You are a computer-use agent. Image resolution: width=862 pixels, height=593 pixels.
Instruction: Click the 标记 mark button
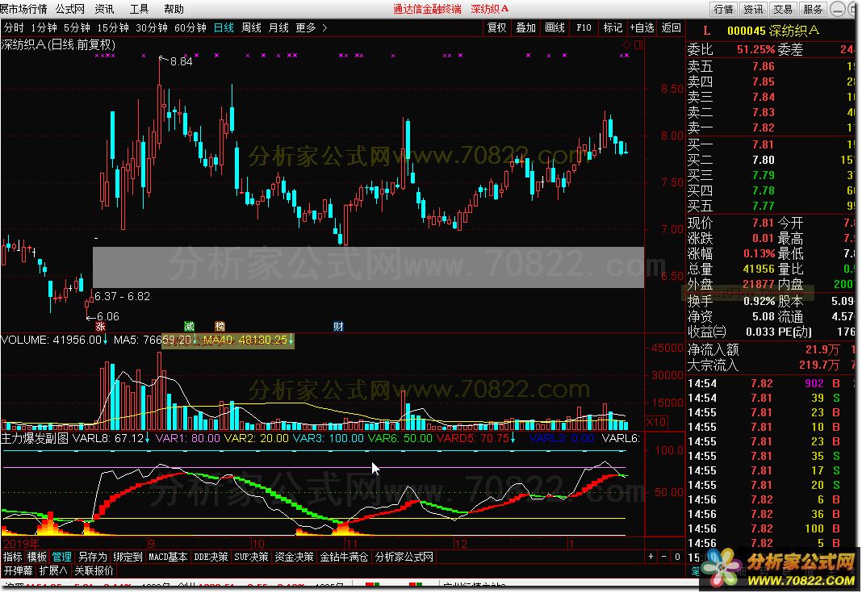(x=613, y=27)
